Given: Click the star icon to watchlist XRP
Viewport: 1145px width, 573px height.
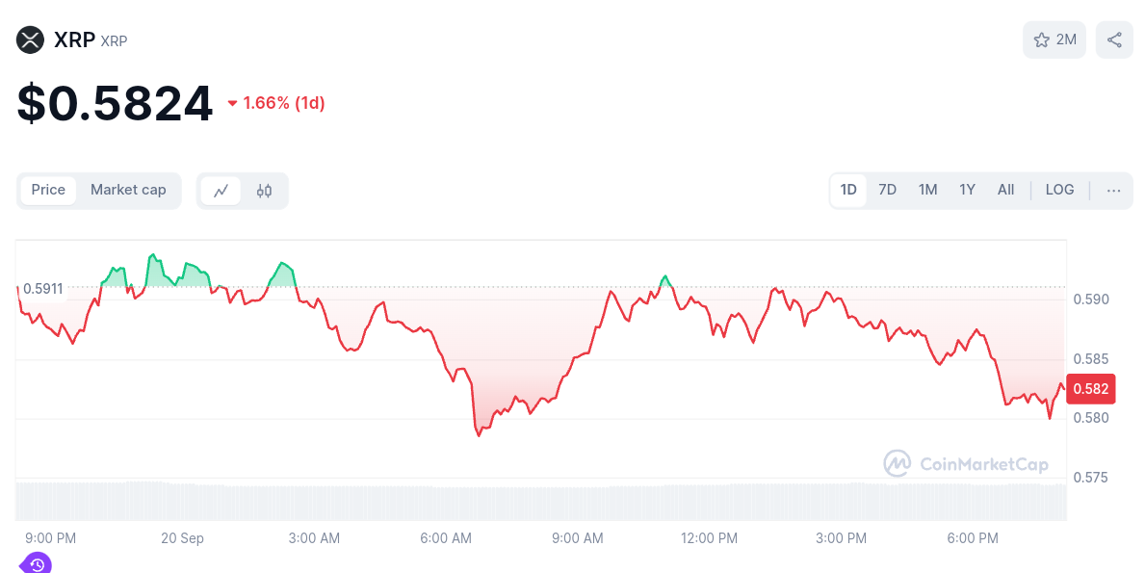Looking at the screenshot, I should [x=1041, y=39].
